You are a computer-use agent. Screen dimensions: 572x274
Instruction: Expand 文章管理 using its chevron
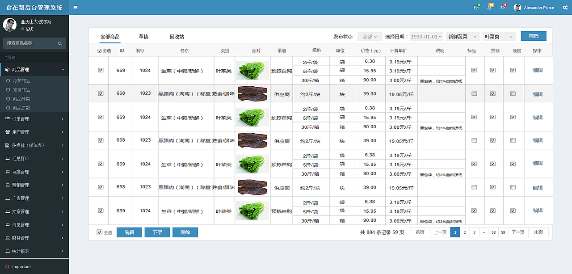tap(63, 211)
